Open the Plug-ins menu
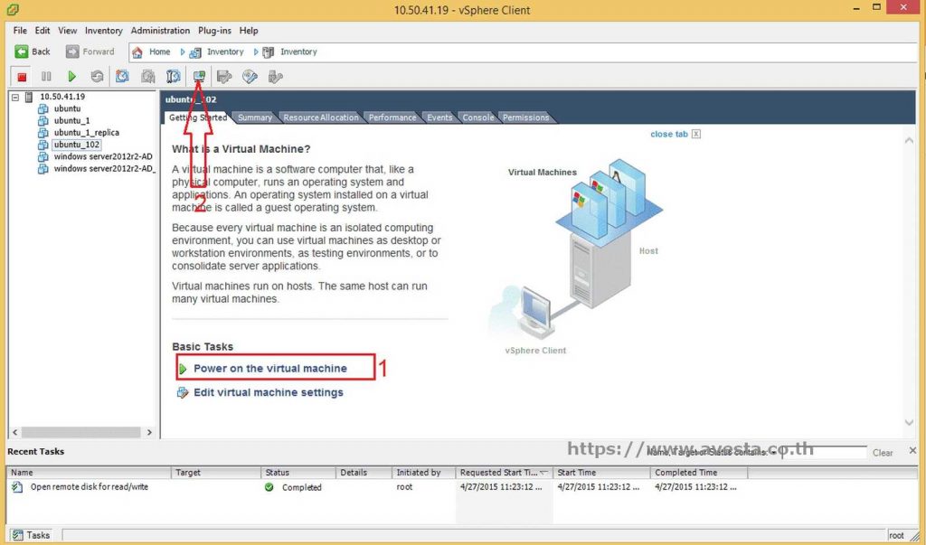This screenshot has height=545, width=926. [214, 30]
